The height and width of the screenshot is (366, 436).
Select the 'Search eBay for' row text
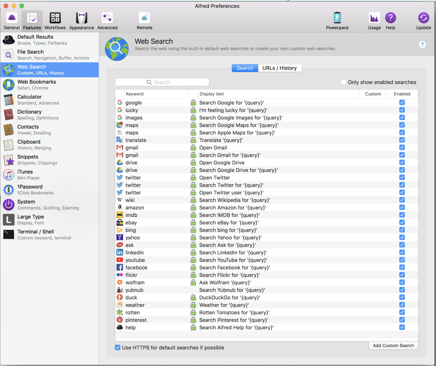tap(229, 223)
